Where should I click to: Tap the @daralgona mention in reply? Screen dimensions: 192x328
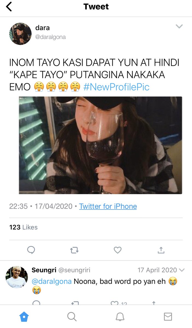click(52, 281)
